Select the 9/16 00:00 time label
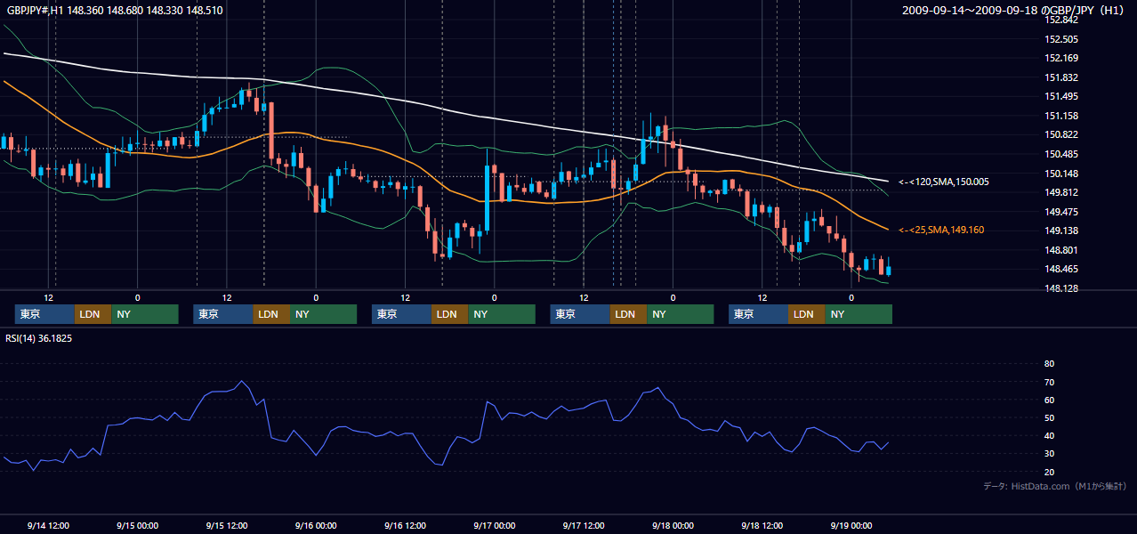 coord(315,525)
